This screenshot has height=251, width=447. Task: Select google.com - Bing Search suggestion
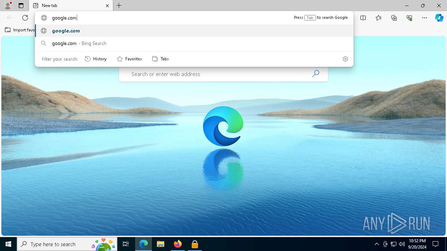point(194,43)
